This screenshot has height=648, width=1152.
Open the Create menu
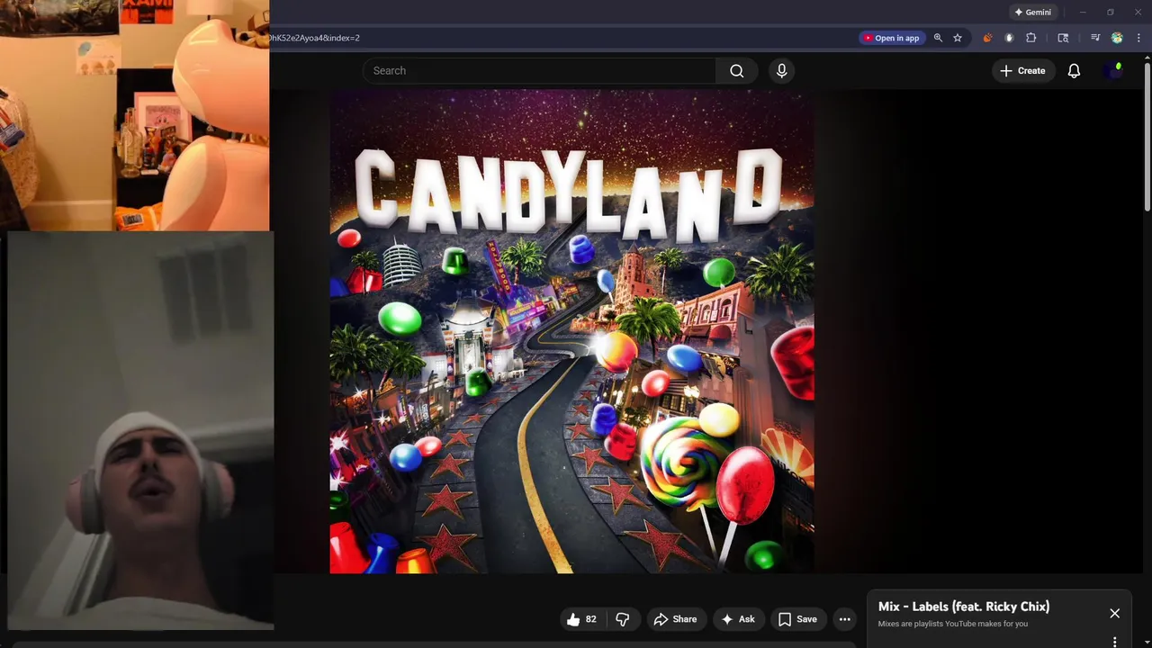1023,71
